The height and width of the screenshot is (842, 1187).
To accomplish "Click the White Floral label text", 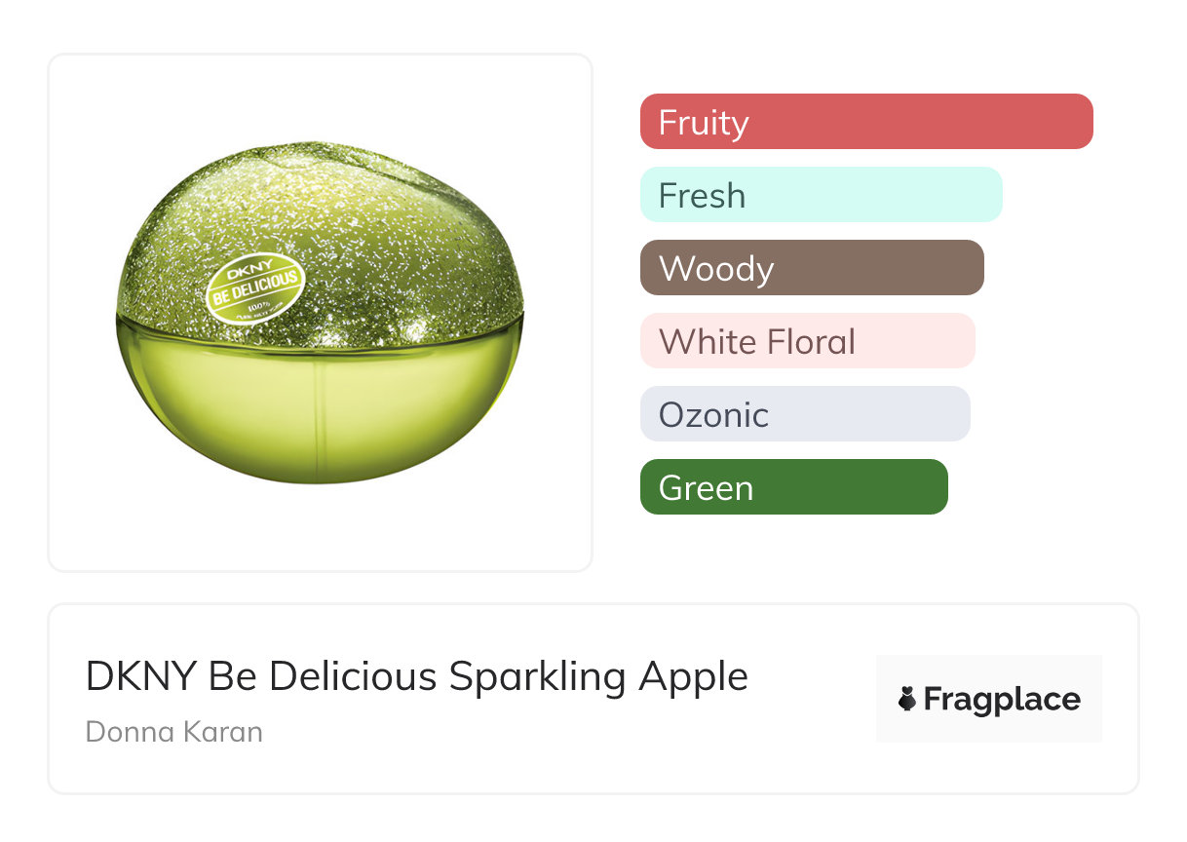I will pyautogui.click(x=757, y=342).
